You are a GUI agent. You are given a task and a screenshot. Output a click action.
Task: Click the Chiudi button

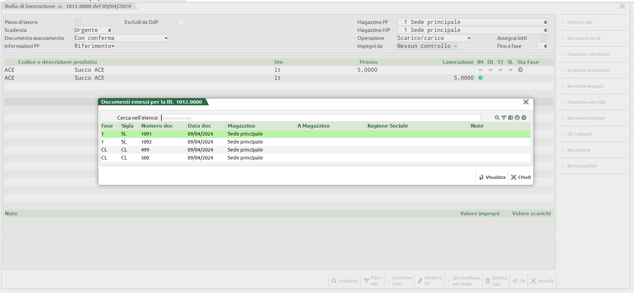point(521,177)
